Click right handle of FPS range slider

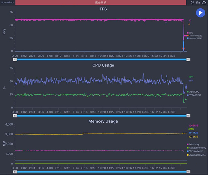click(188, 59)
